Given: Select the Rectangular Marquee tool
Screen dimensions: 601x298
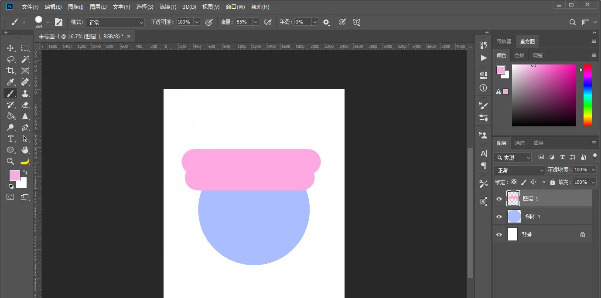Looking at the screenshot, I should coord(25,48).
